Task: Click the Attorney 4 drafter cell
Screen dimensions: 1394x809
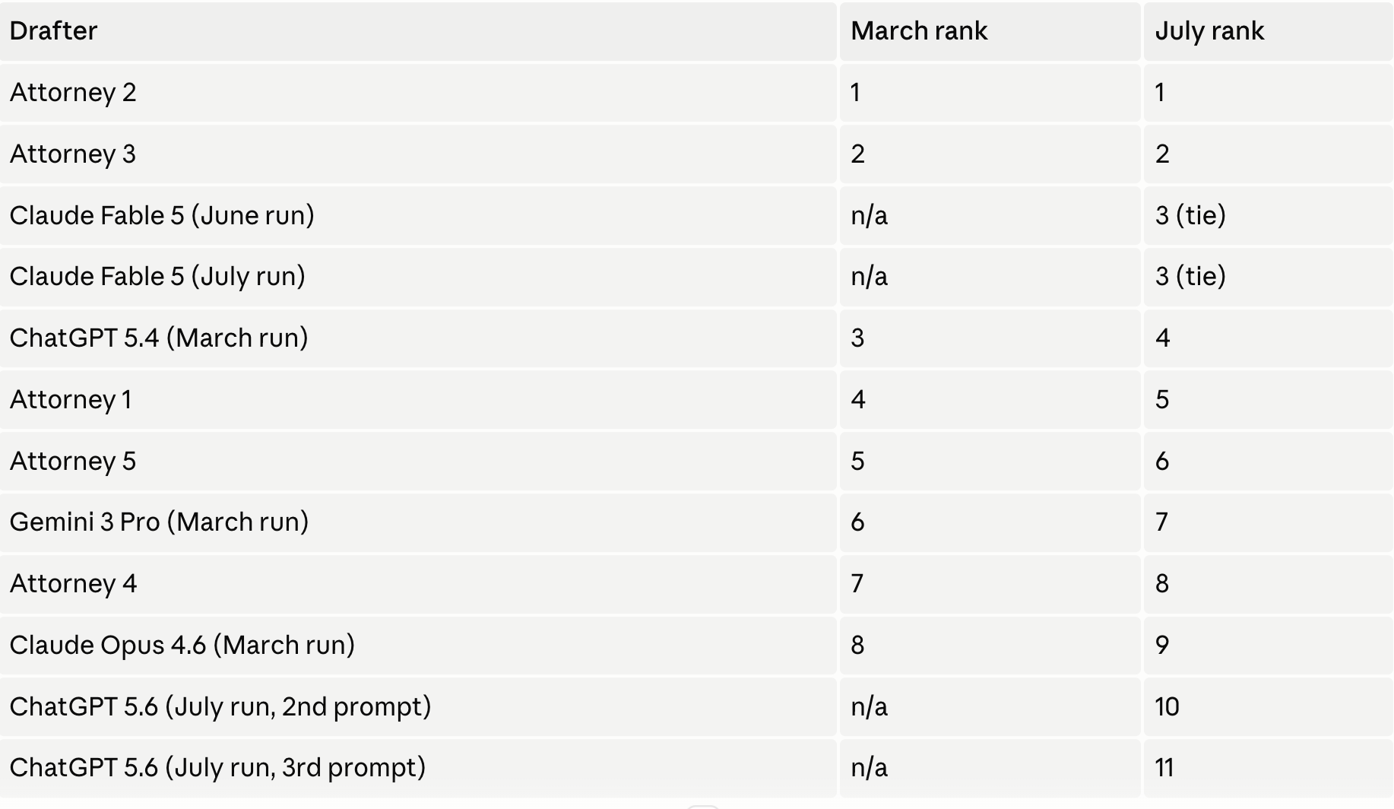Action: click(x=418, y=584)
